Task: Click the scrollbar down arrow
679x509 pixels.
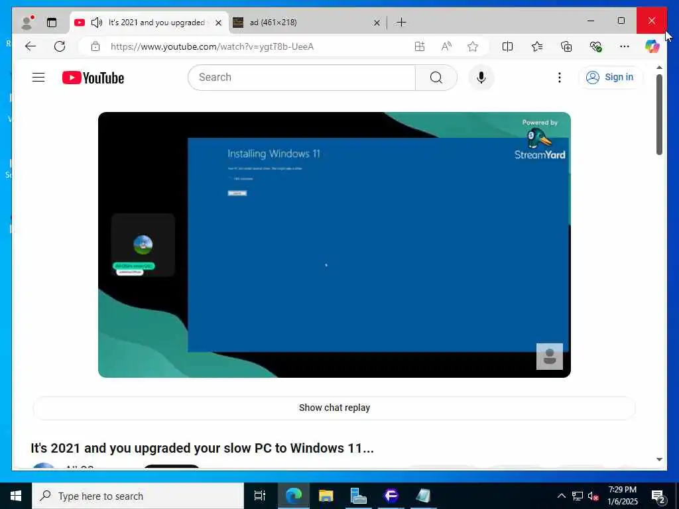Action: point(659,459)
